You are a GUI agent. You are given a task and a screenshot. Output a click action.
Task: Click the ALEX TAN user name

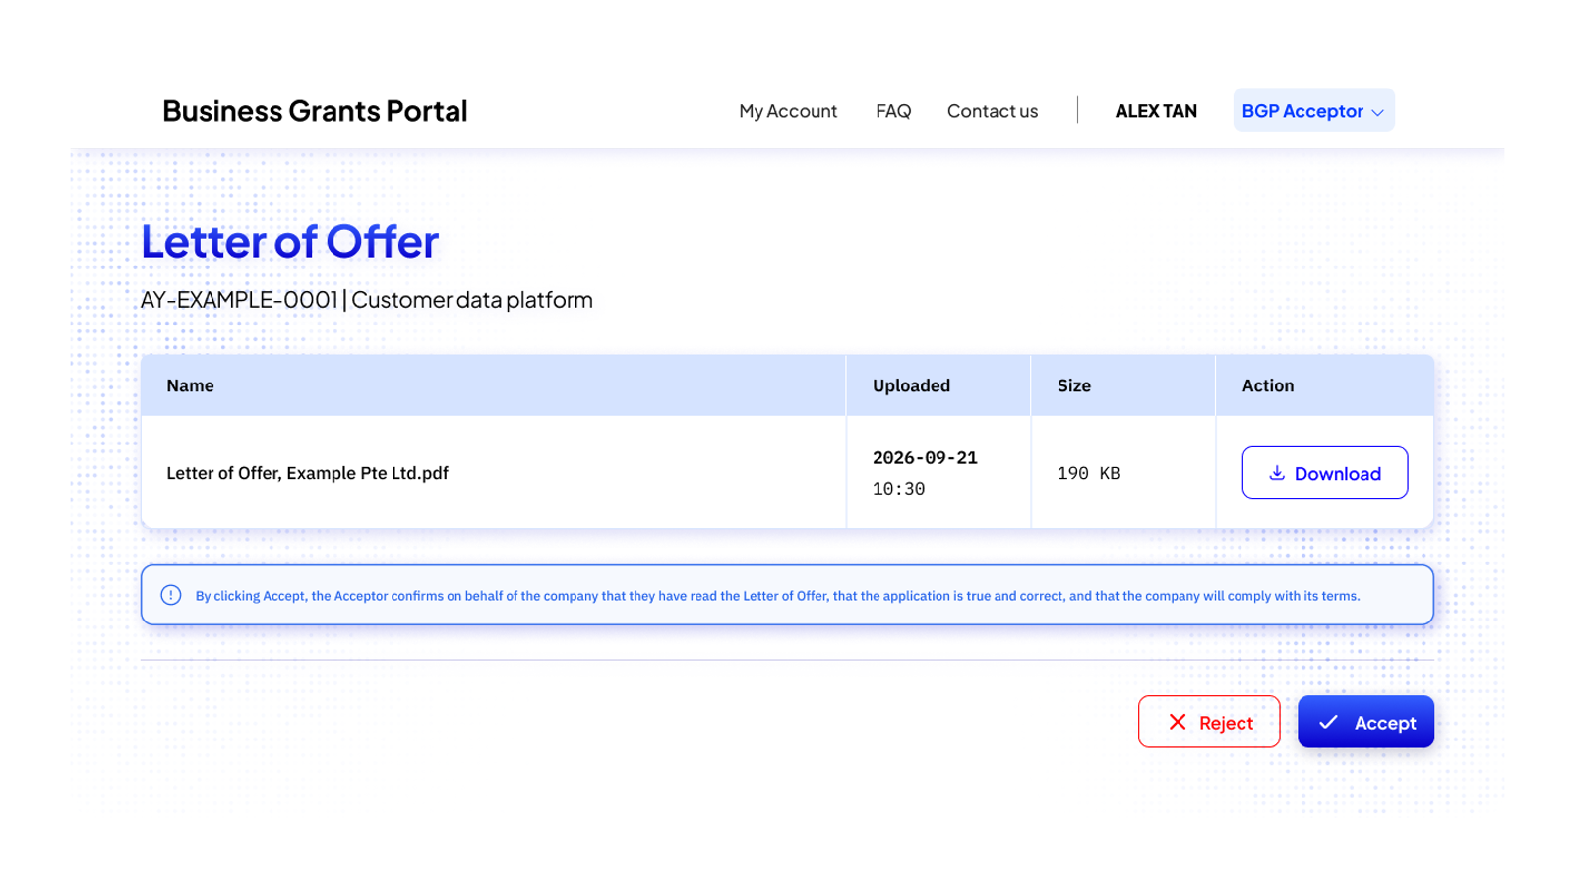(1156, 111)
